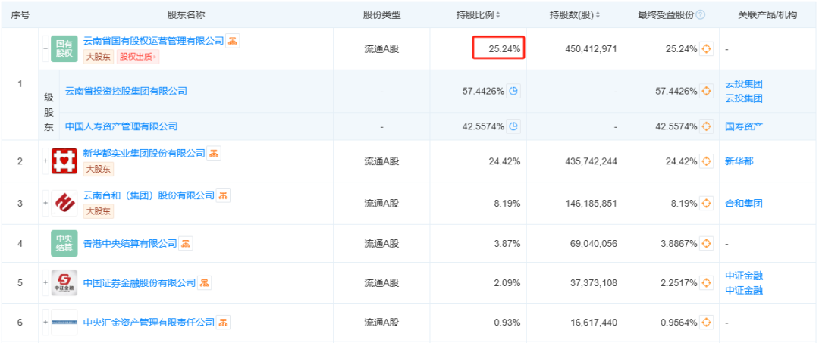Click the pie chart icon next to 57.4426%
This screenshot has height=343, width=819.
(x=513, y=92)
